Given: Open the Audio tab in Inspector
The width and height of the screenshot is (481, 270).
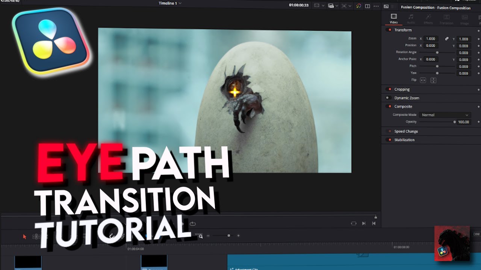Looking at the screenshot, I should [411, 18].
